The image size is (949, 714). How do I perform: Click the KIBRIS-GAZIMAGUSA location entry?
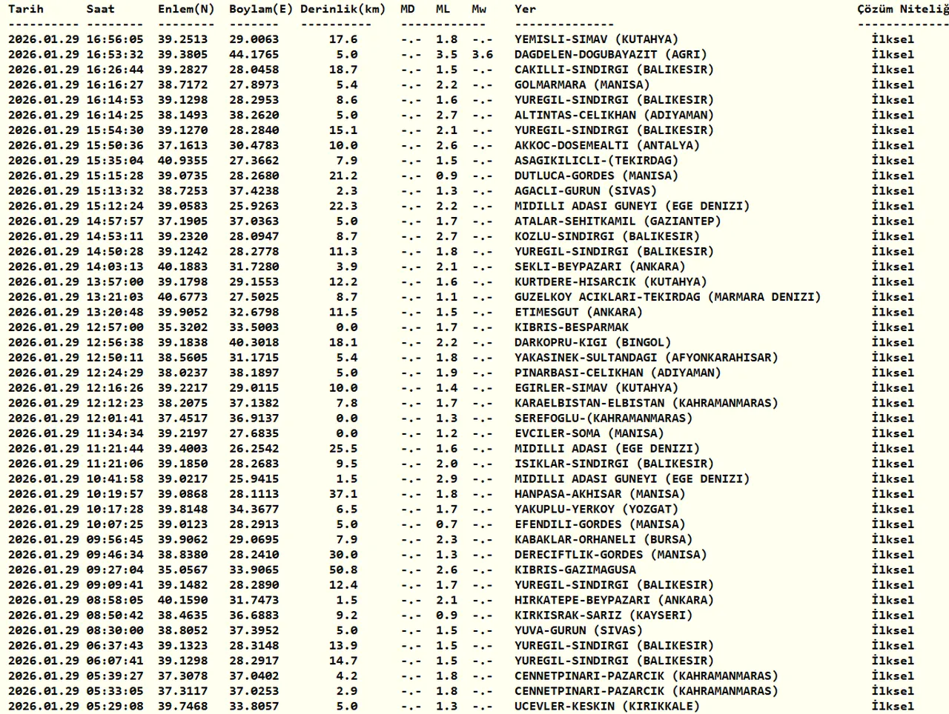[x=575, y=570]
